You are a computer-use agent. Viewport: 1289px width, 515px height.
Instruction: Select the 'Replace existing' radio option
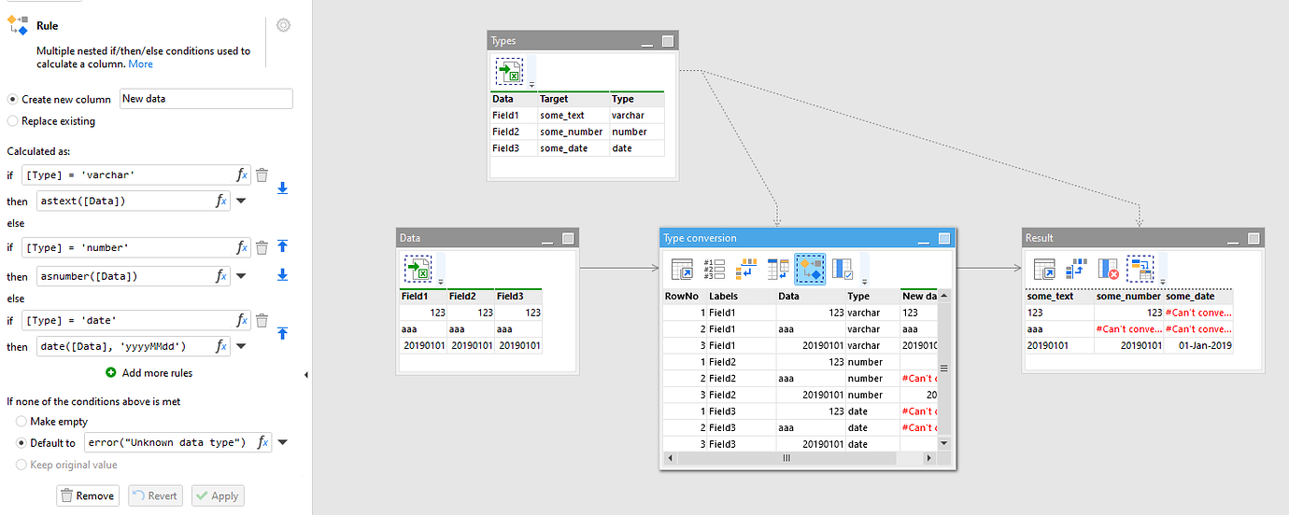(x=12, y=120)
